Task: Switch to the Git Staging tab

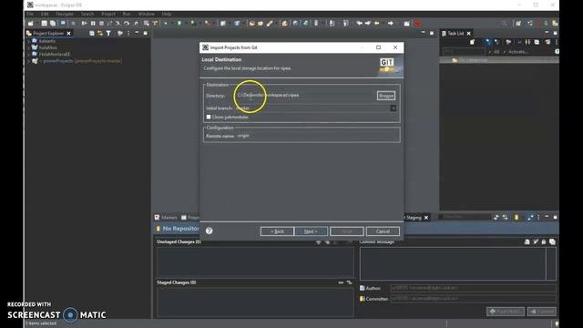Action: click(x=413, y=218)
